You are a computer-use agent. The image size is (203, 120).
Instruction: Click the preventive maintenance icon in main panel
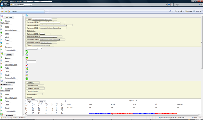[27, 72]
